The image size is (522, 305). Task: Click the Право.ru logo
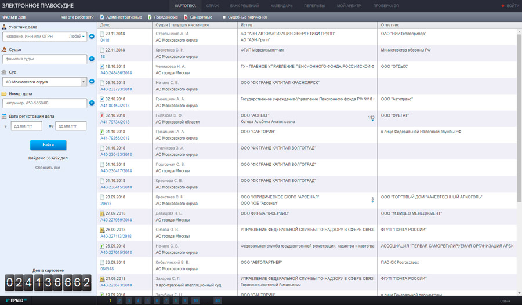tap(16, 300)
